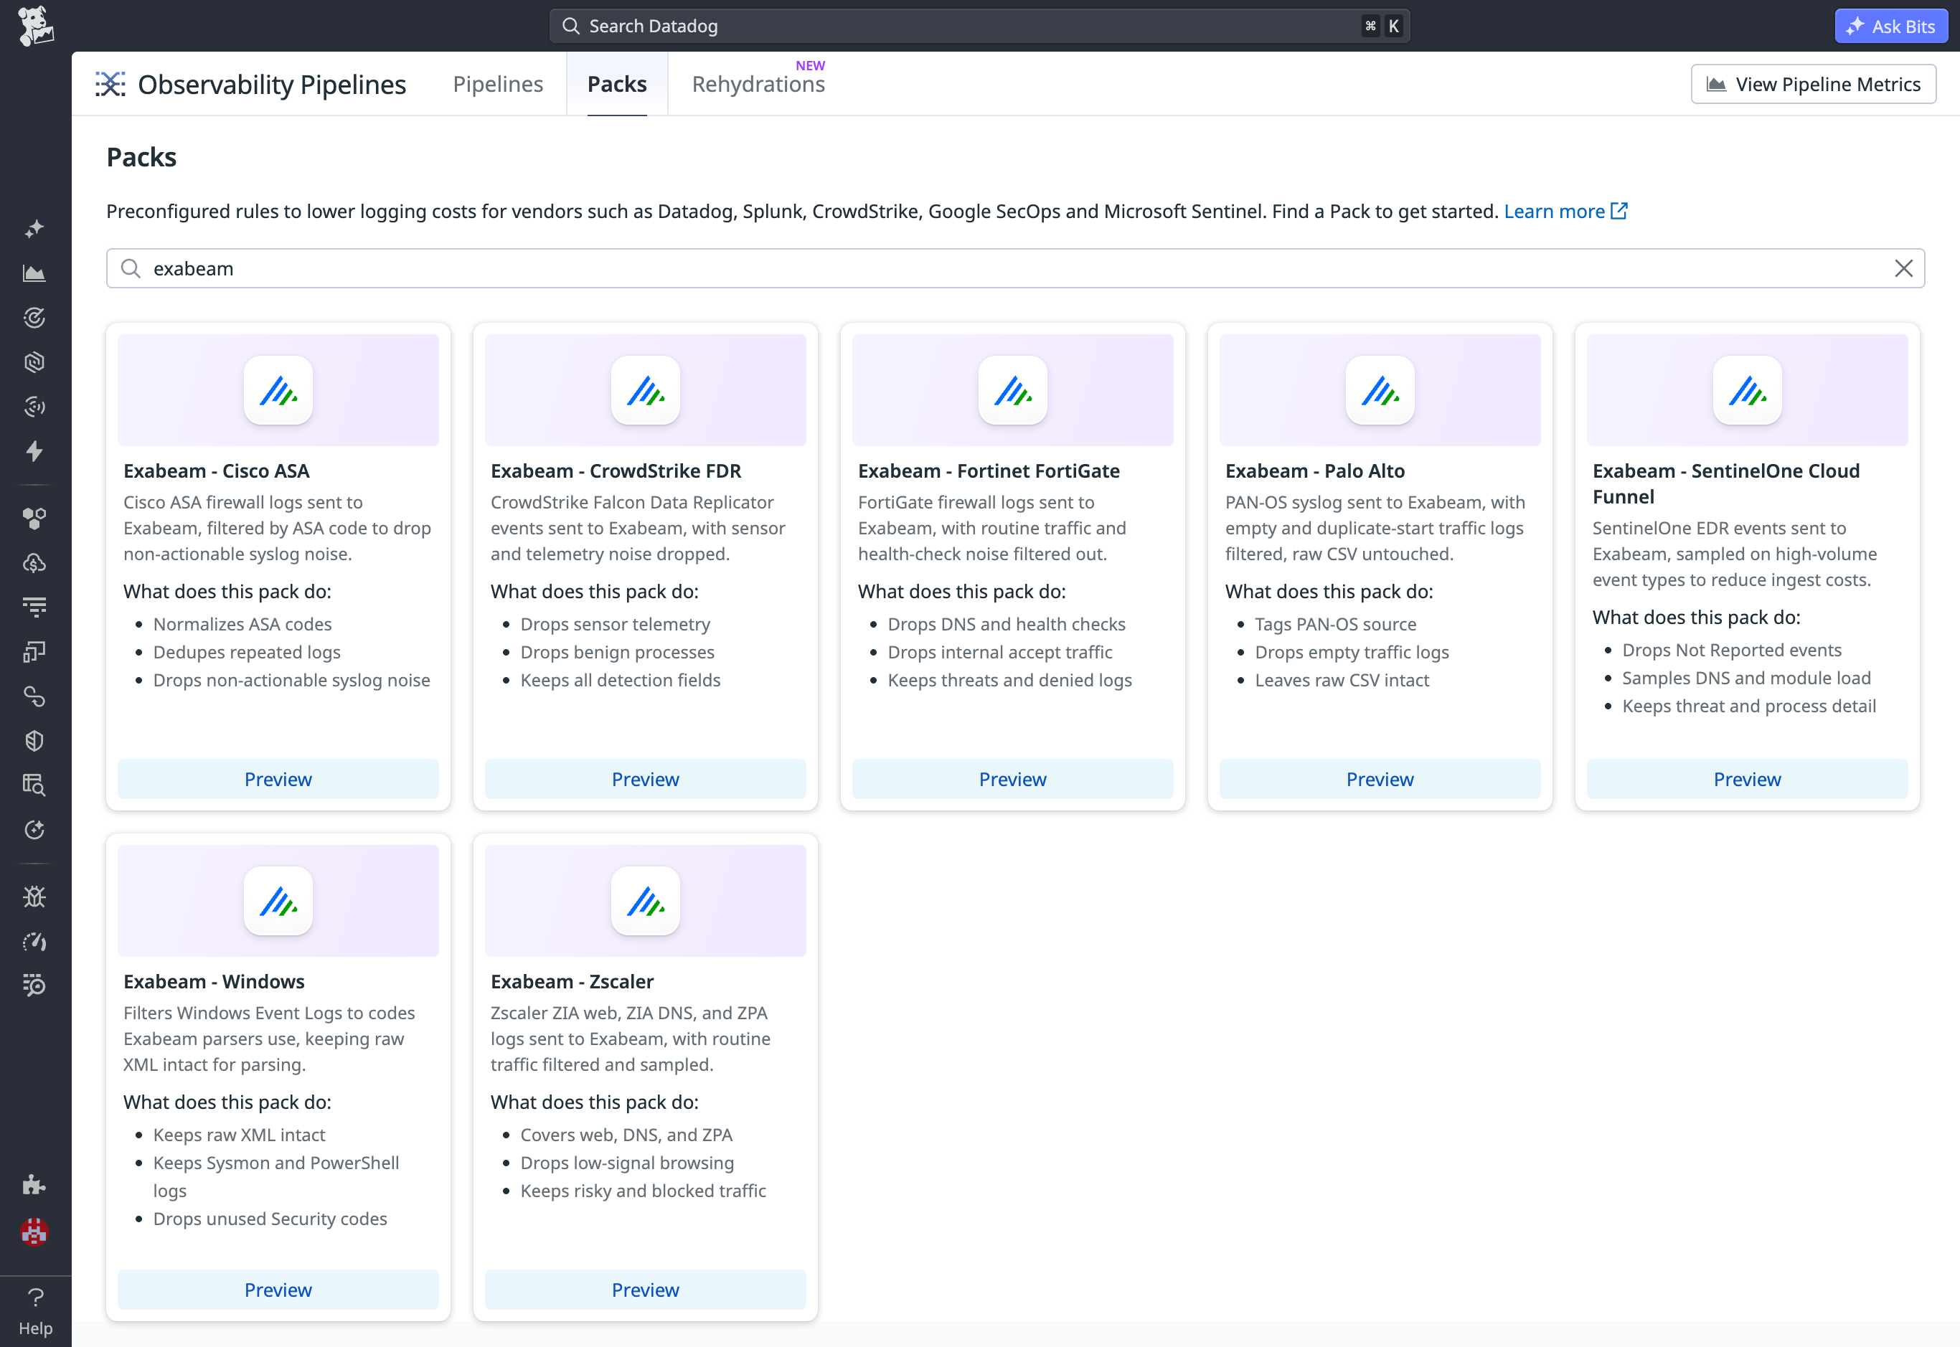Open the shield security sidebar icon
The height and width of the screenshot is (1347, 1960).
pos(34,741)
